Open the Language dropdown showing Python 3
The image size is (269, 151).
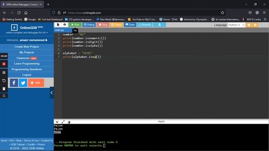click(236, 25)
